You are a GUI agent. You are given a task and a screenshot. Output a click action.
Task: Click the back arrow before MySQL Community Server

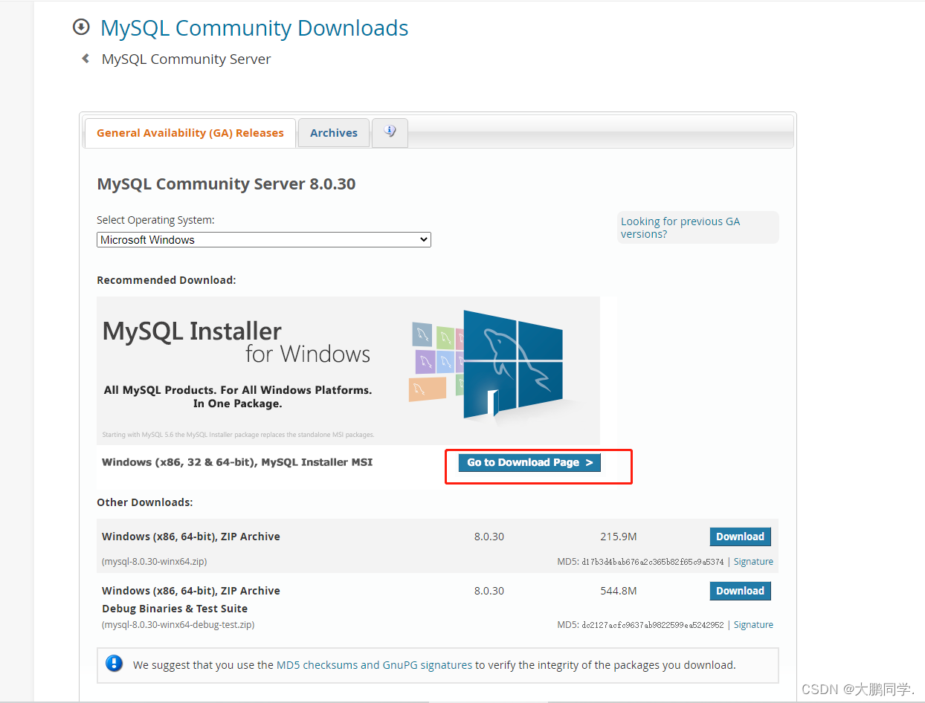(86, 59)
